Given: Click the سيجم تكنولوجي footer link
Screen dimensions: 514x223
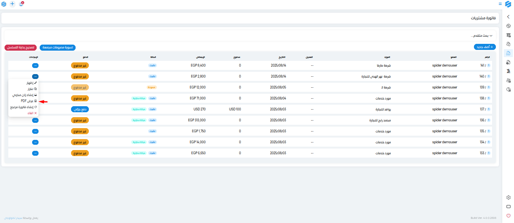Looking at the screenshot, I should click(x=13, y=218).
